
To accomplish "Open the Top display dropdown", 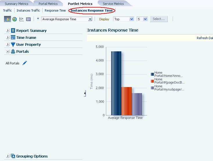I will point(124,19).
